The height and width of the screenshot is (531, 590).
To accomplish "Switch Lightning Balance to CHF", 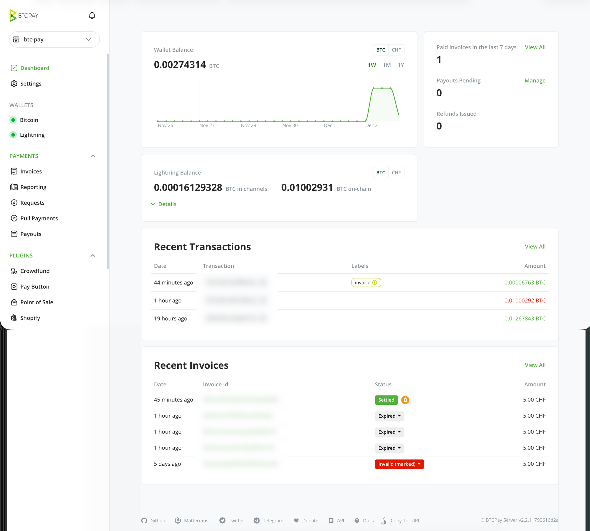I will 396,173.
